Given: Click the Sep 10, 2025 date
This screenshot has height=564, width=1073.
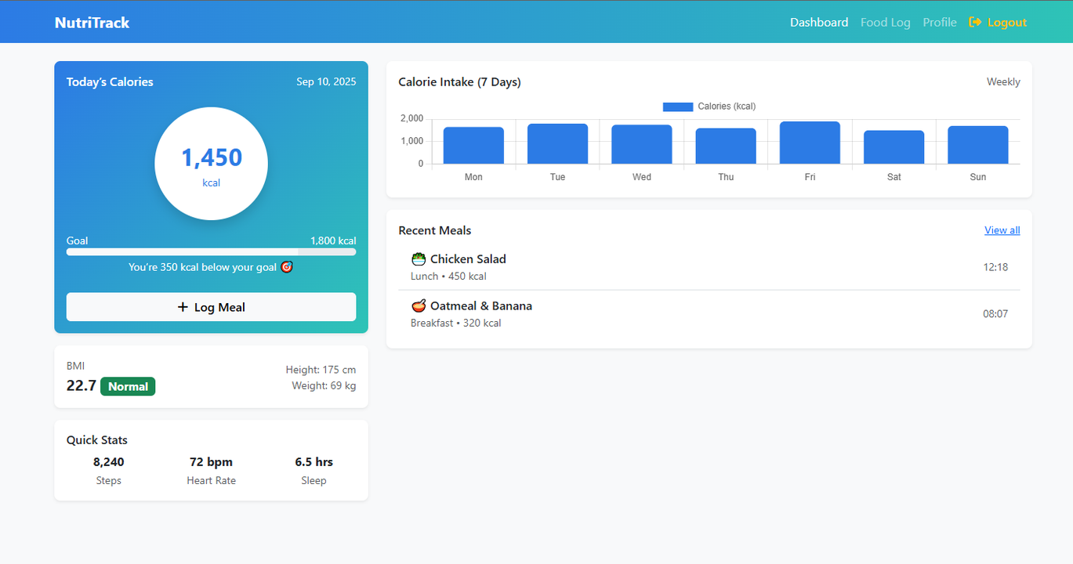Looking at the screenshot, I should (326, 81).
